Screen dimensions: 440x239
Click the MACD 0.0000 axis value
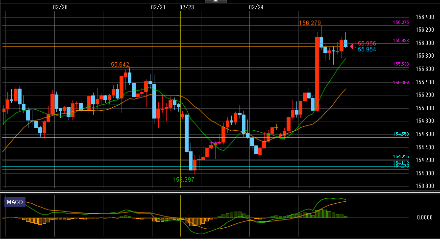coord(425,217)
